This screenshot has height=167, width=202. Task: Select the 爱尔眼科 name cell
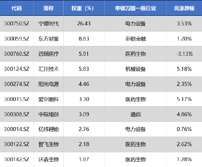pos(48,99)
